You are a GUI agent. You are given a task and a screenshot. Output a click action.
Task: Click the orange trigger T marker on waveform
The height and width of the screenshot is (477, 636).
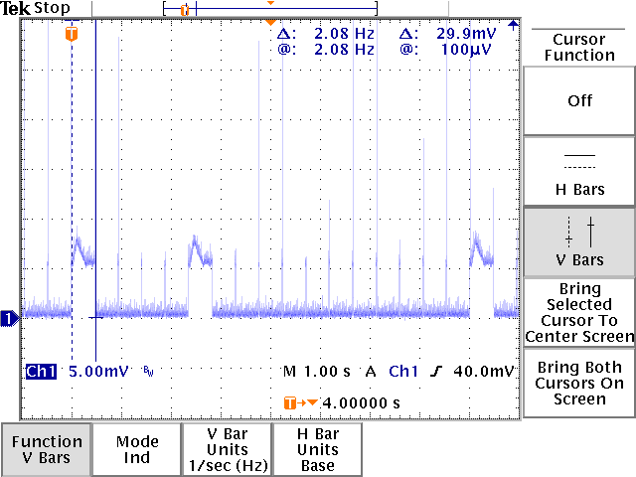(x=71, y=35)
